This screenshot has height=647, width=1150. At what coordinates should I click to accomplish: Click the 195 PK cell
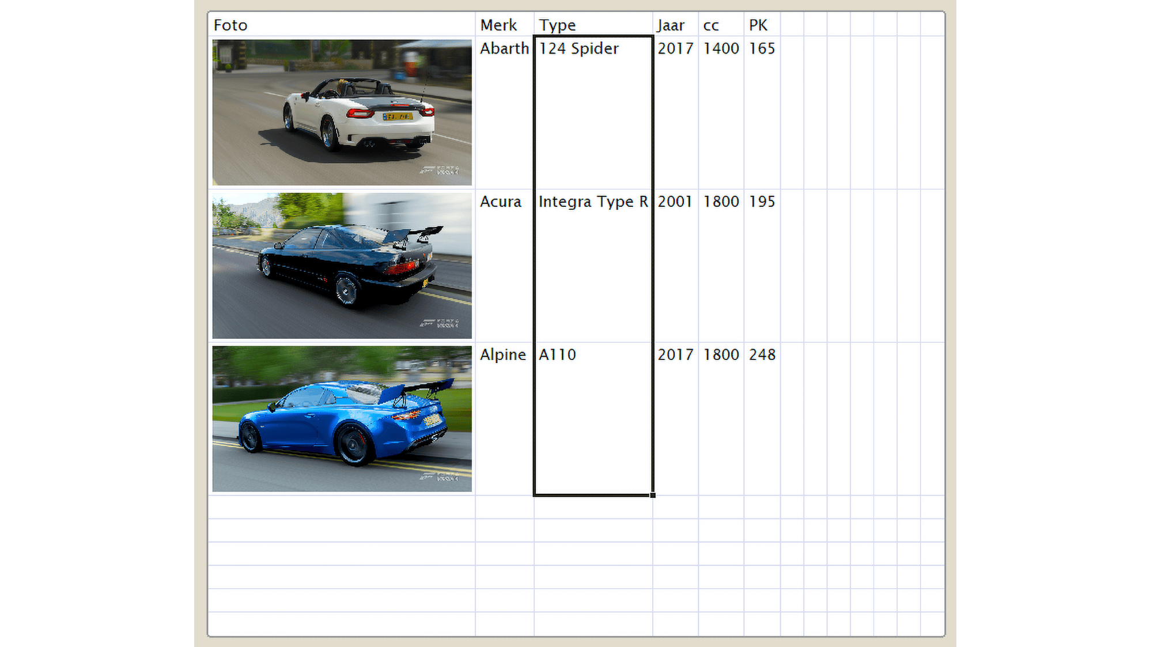(762, 202)
